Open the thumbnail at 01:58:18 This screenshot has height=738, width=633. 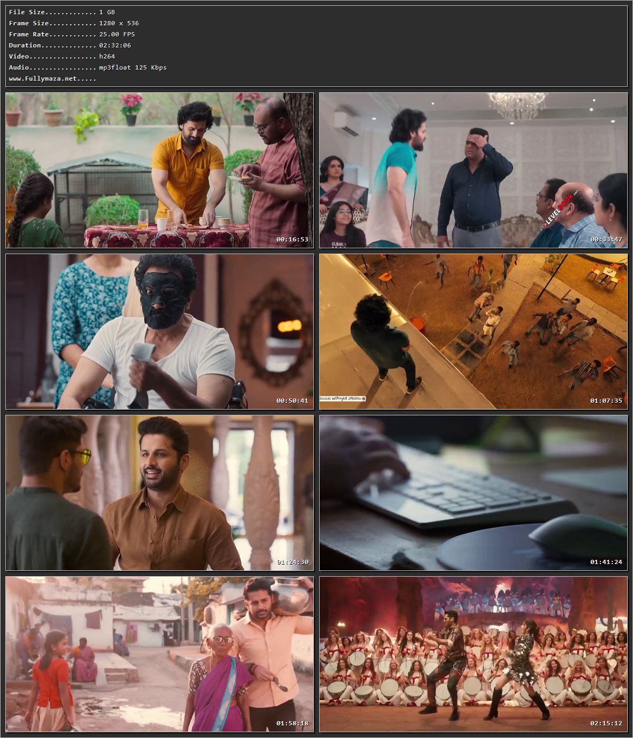[159, 654]
